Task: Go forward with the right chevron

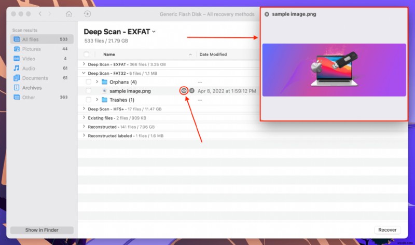Action: (x=49, y=14)
